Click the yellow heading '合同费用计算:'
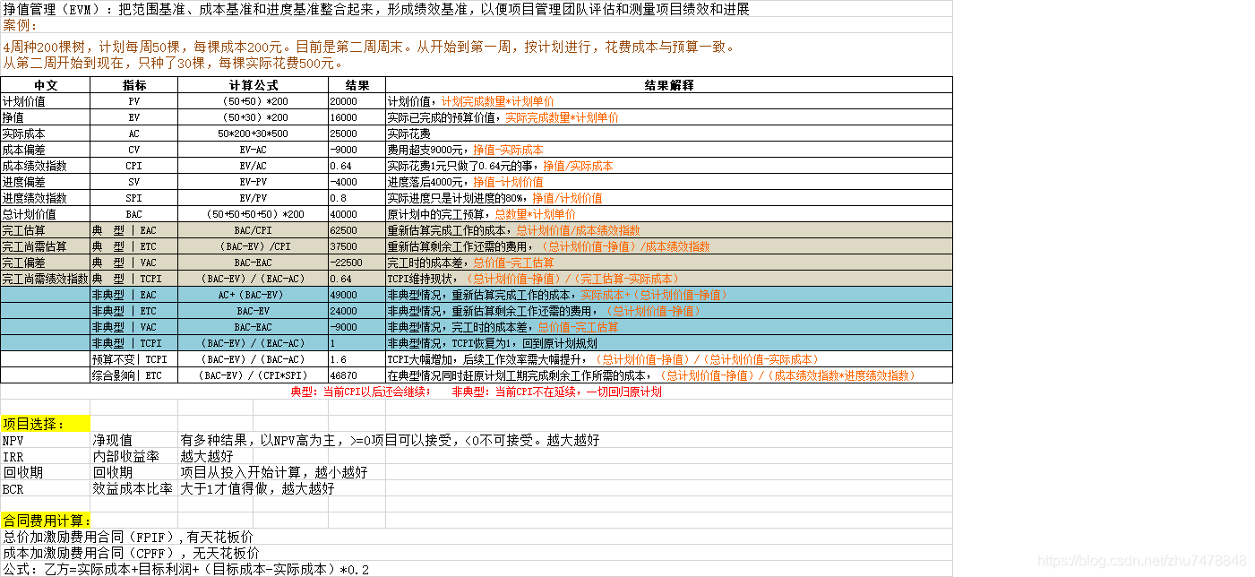The height and width of the screenshot is (577, 1255). coord(46,521)
